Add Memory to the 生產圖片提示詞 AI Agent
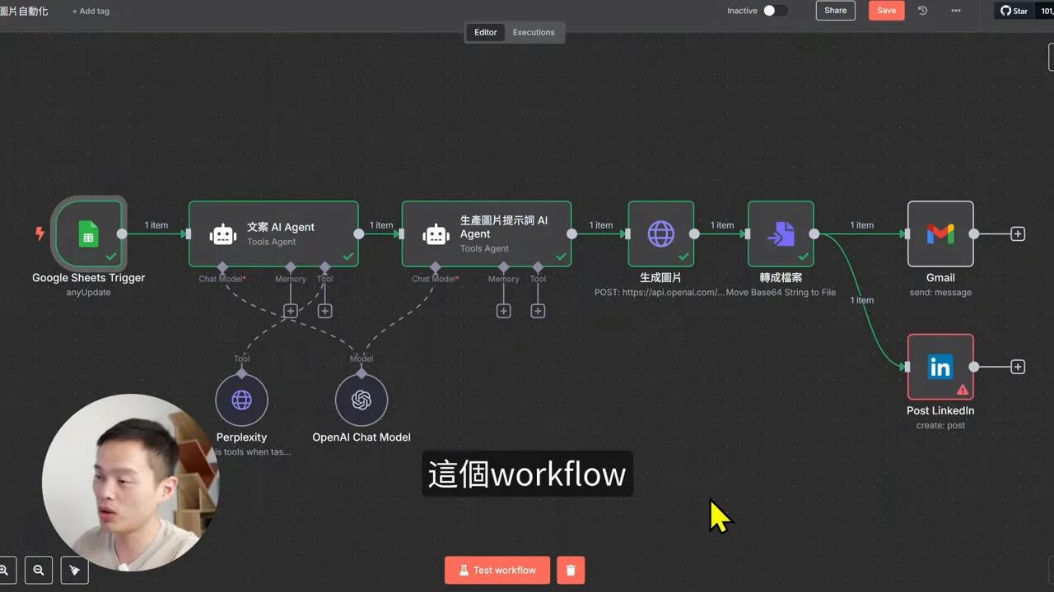The height and width of the screenshot is (592, 1054). tap(503, 311)
